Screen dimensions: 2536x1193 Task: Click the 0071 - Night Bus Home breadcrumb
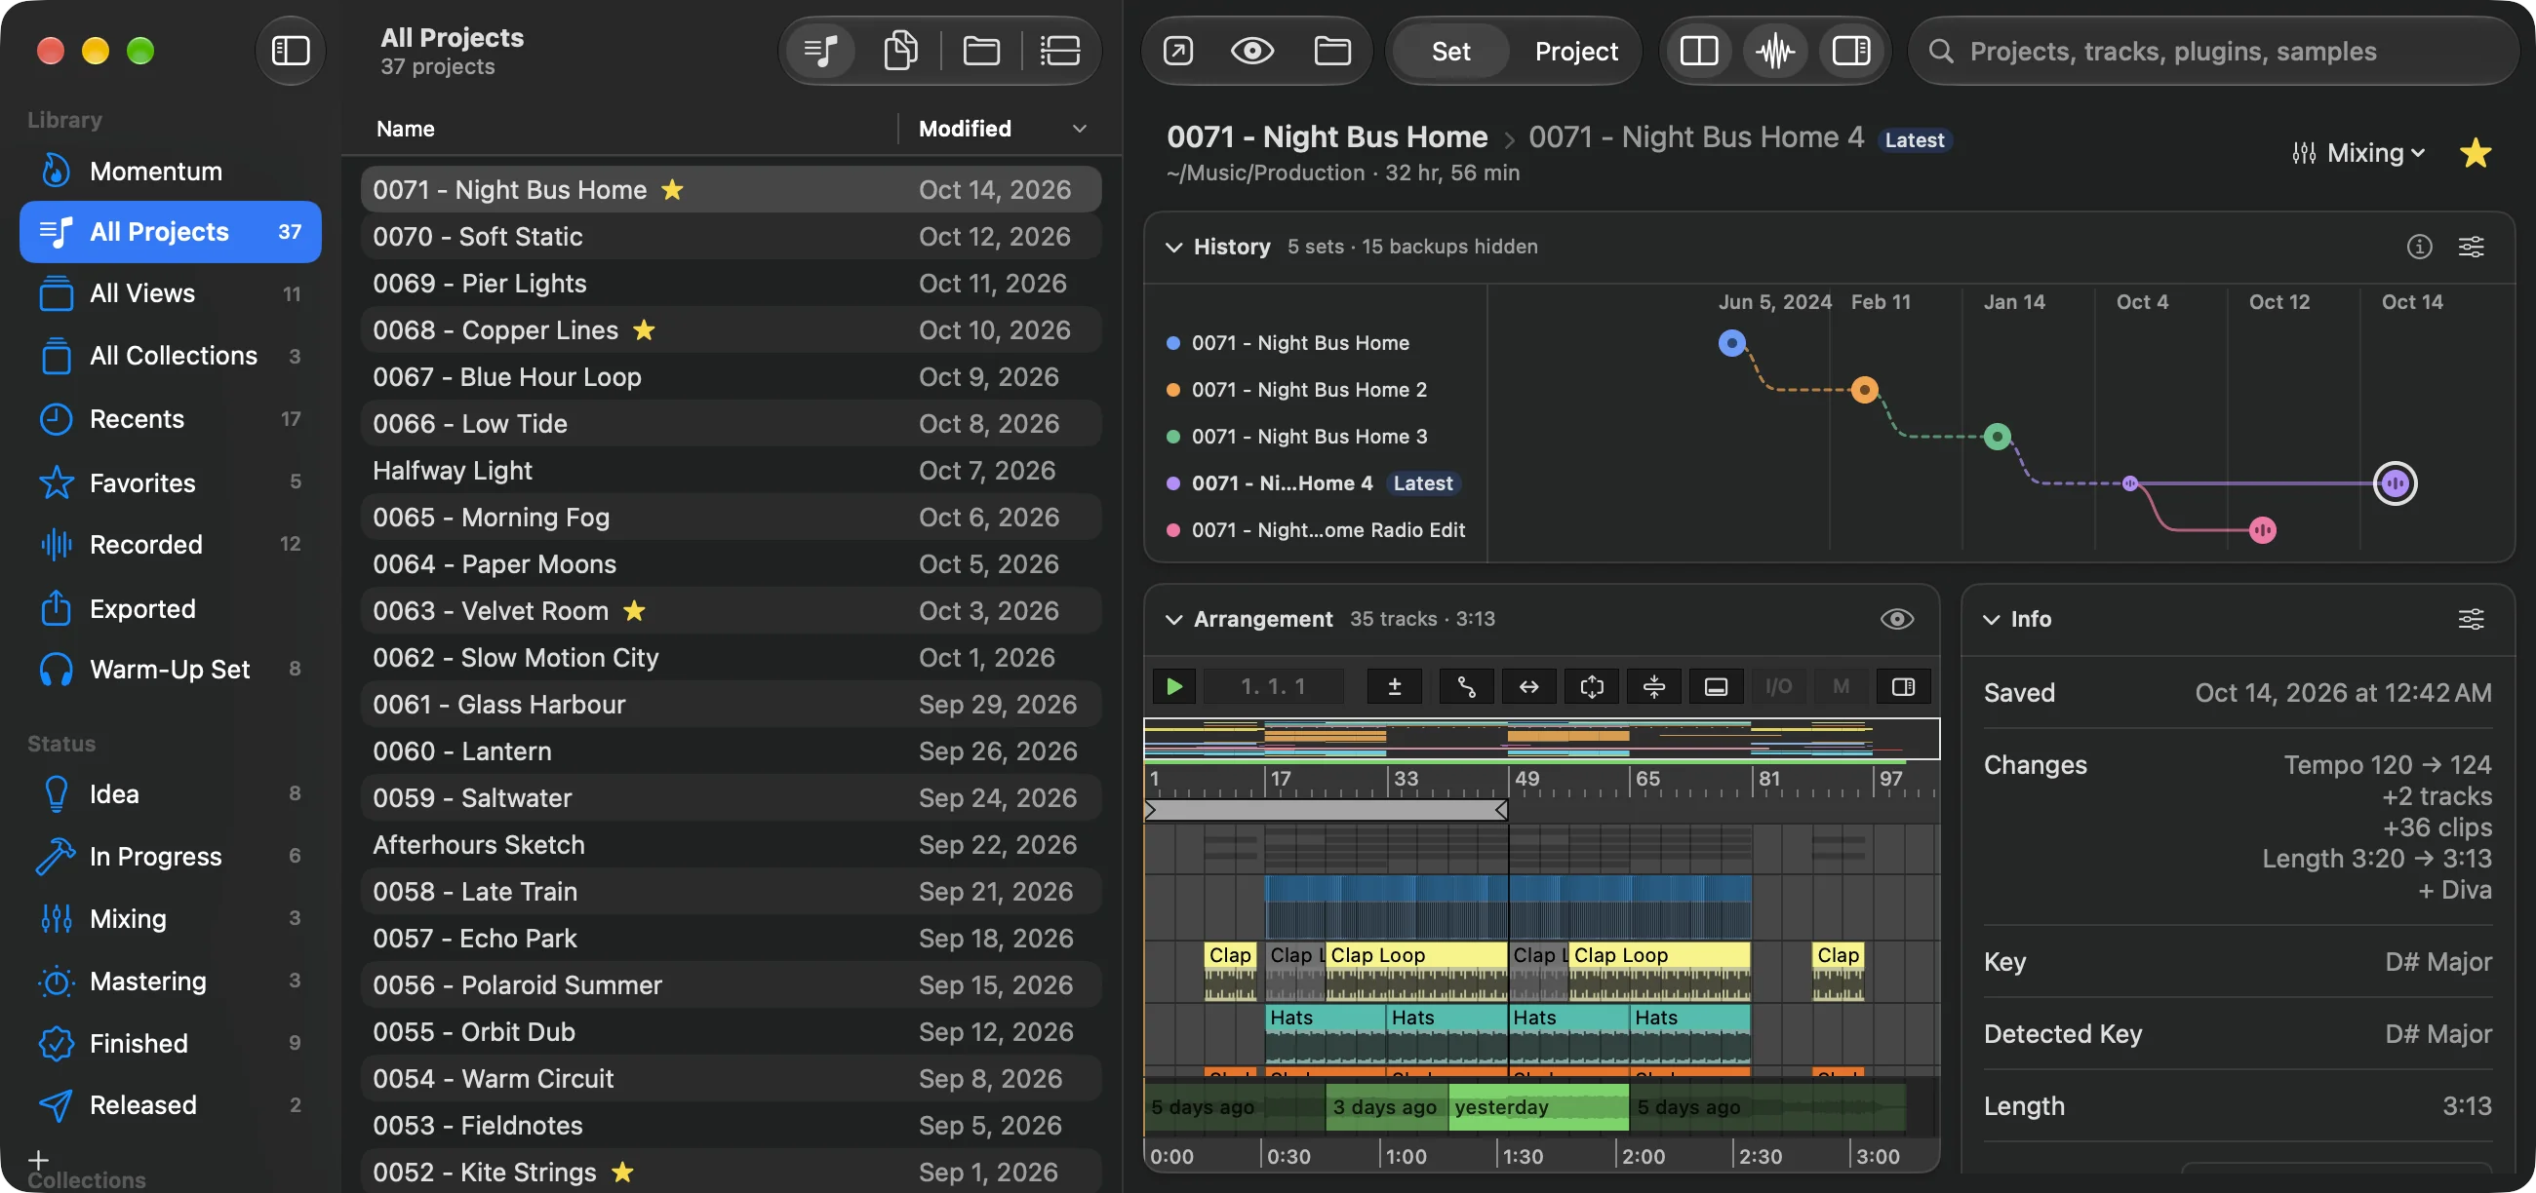click(x=1327, y=136)
